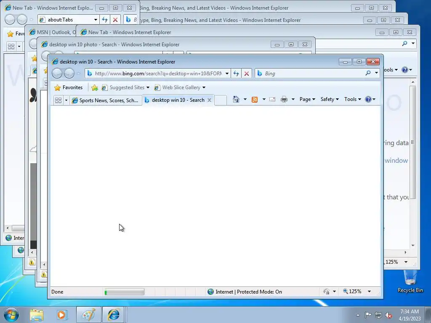The width and height of the screenshot is (431, 323).
Task: Click Help icon in rear New Tab window
Action: 404,70
